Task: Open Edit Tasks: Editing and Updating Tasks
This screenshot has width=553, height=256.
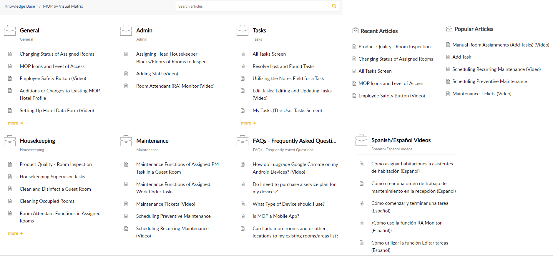Action: tap(292, 94)
